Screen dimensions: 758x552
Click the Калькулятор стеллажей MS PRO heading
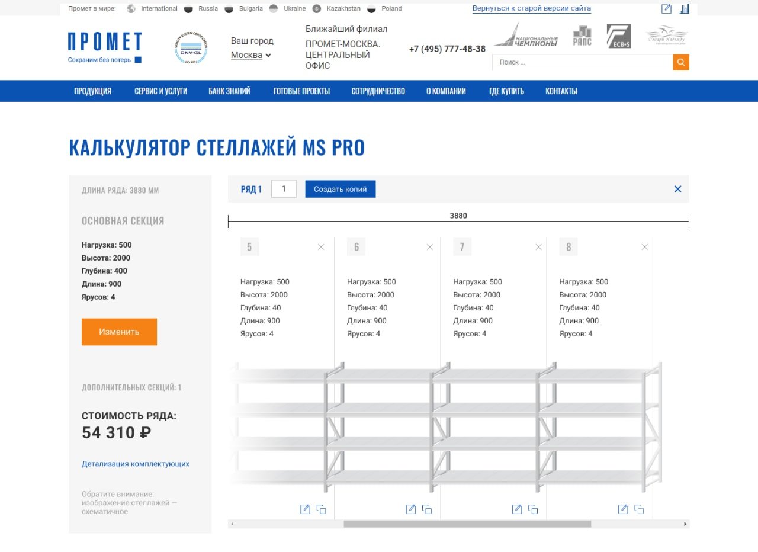[217, 147]
